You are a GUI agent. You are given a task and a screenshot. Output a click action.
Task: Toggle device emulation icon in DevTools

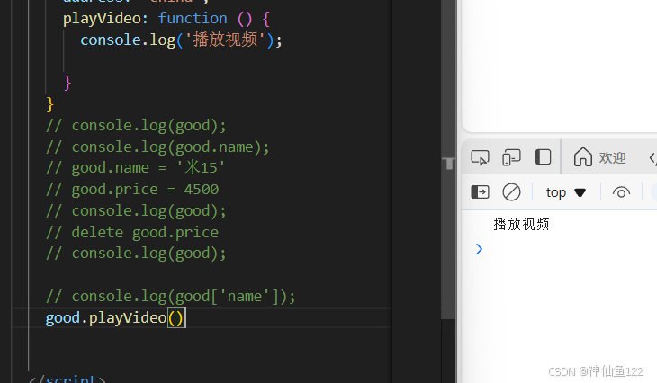point(511,158)
